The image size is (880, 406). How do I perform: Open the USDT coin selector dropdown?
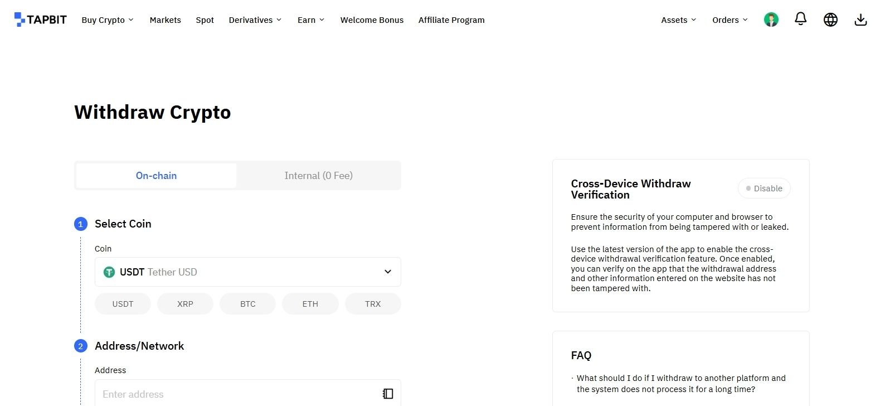click(248, 272)
